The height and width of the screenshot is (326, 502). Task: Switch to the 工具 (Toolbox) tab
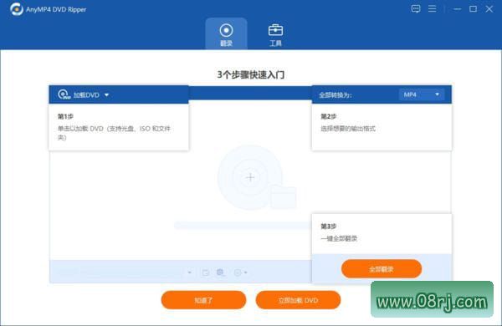point(275,34)
